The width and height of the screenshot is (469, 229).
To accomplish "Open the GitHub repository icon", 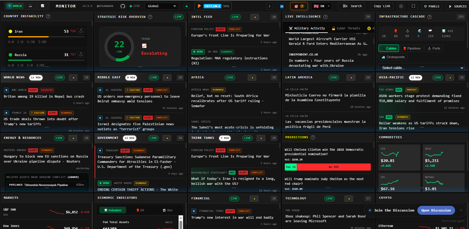I will tap(123, 6).
